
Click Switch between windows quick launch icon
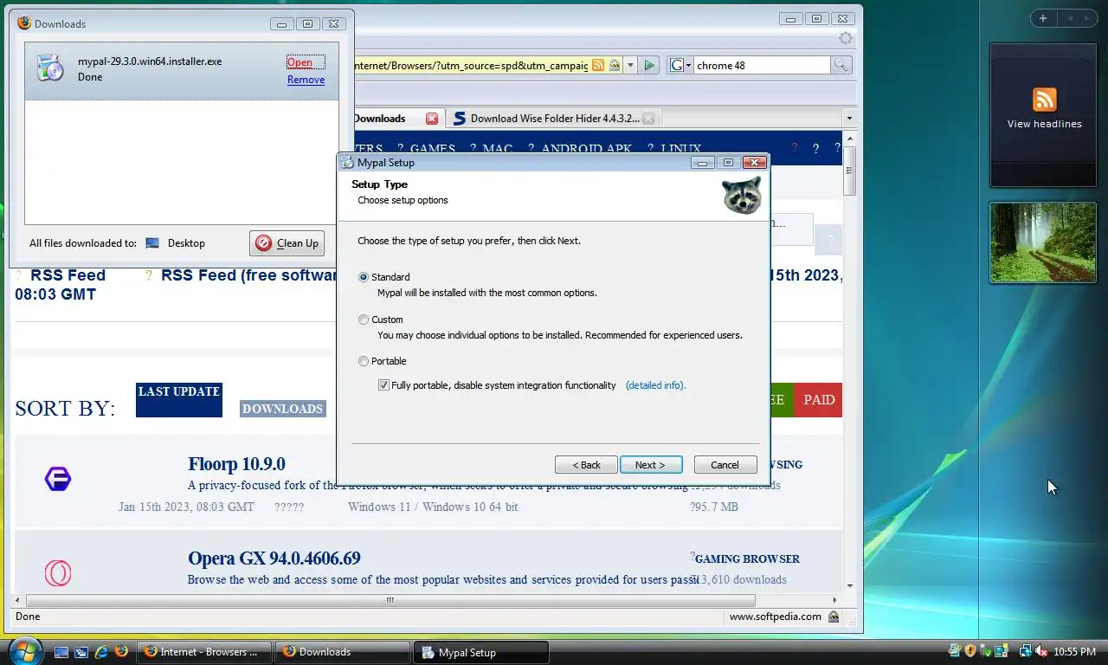click(81, 652)
